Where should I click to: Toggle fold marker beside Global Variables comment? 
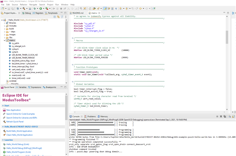point(72,82)
